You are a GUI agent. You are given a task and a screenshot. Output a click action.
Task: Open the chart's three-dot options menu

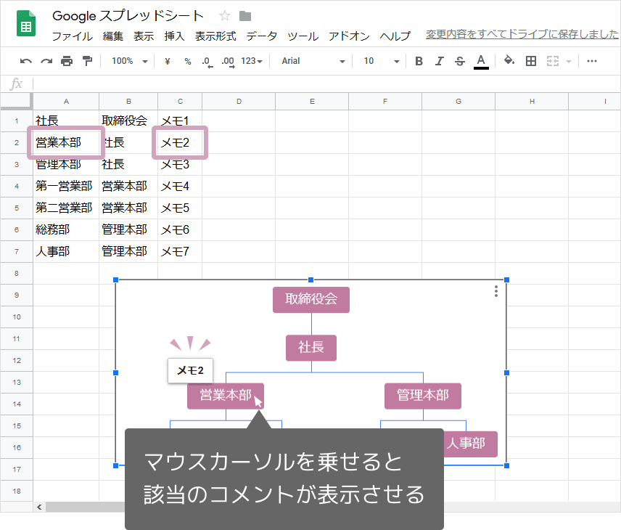coord(495,292)
